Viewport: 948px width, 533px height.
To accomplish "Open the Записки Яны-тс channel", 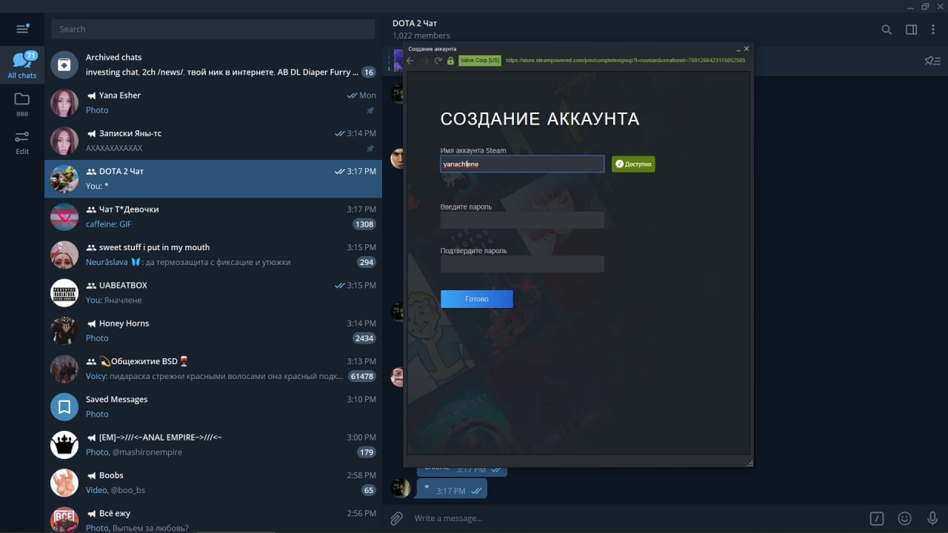I will point(213,141).
